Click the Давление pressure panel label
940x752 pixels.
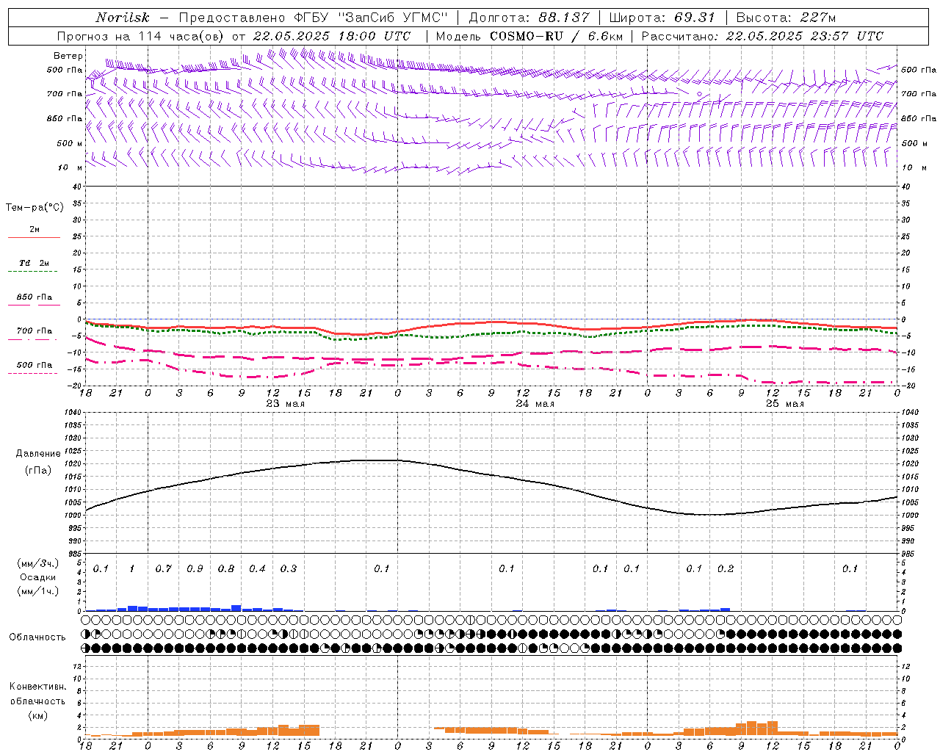coord(38,454)
